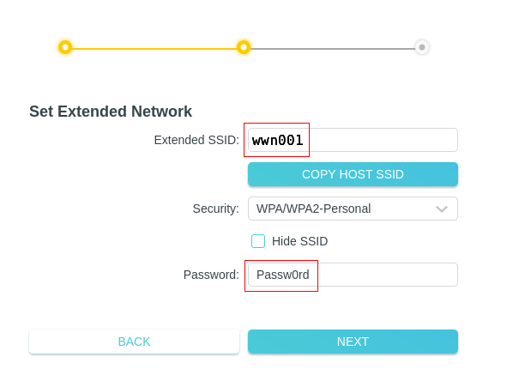
Task: Click the second yellow step indicator dot
Action: point(244,47)
